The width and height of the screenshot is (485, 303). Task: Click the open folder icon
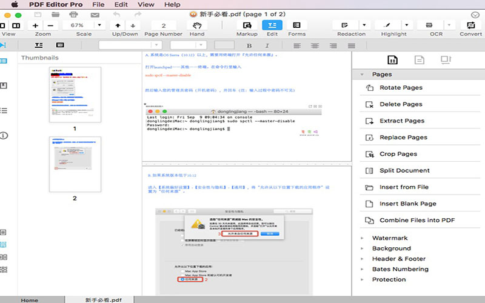click(56, 15)
